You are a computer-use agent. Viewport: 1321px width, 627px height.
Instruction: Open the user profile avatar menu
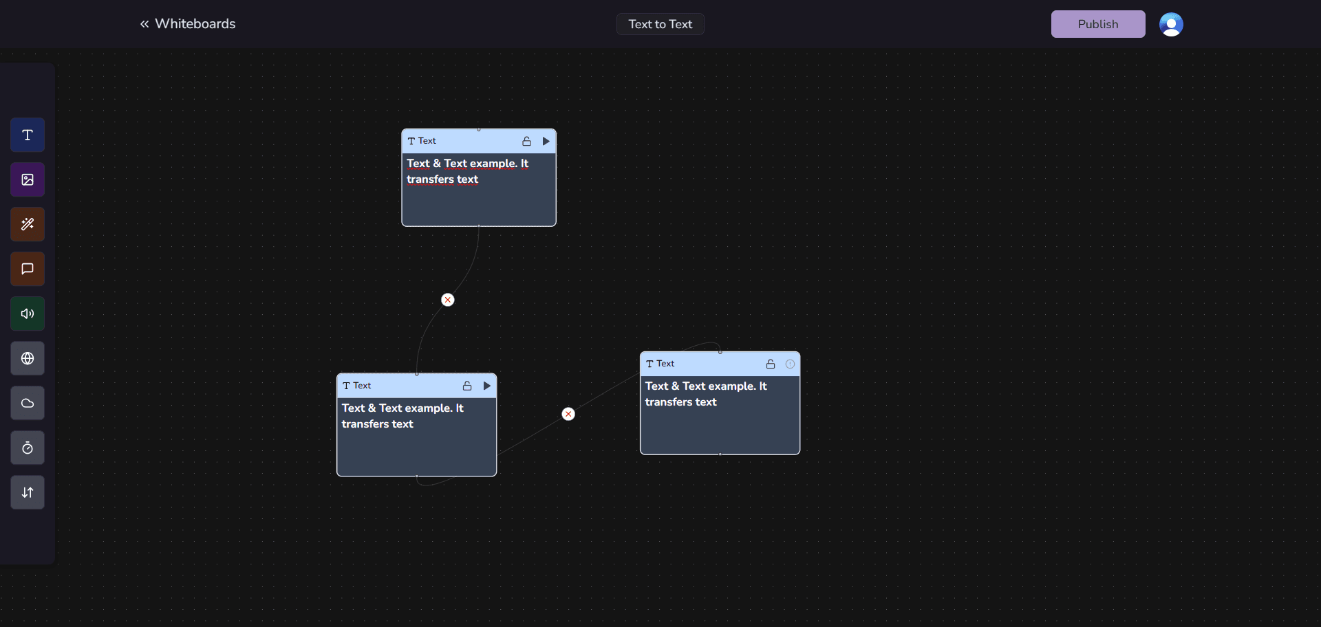1171,24
